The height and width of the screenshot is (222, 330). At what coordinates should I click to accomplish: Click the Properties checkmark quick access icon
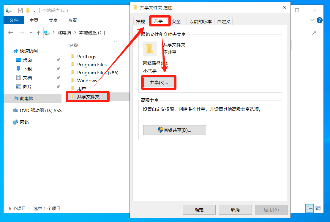(x=20, y=10)
